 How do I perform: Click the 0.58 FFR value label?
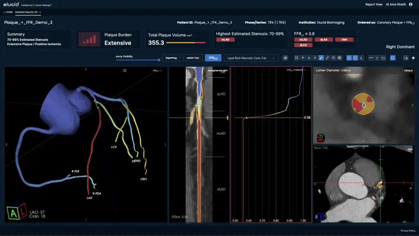coord(307,118)
